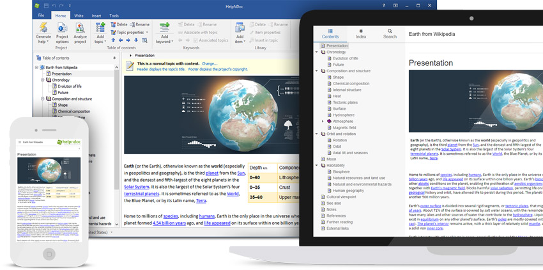Click the help question mark icon

pyautogui.click(x=384, y=6)
